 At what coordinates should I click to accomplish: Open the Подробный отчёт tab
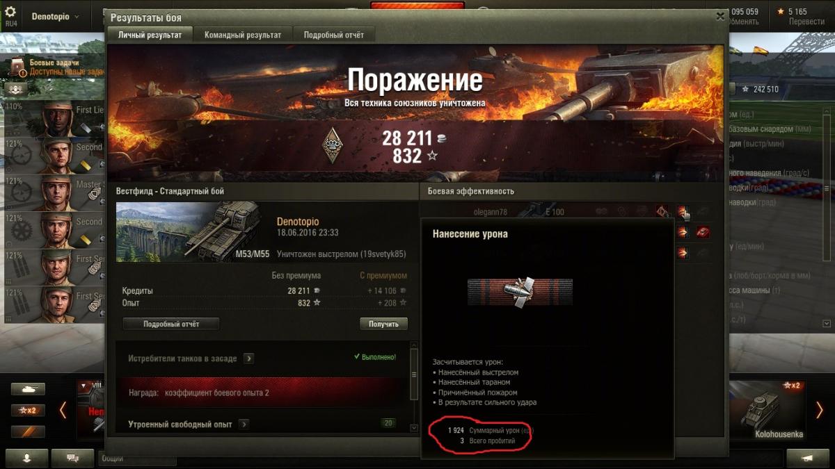point(334,35)
